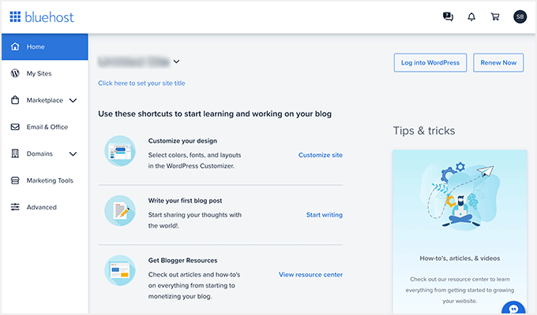This screenshot has width=537, height=315.
Task: Open Marketing Tools in the sidebar
Action: tap(44, 180)
